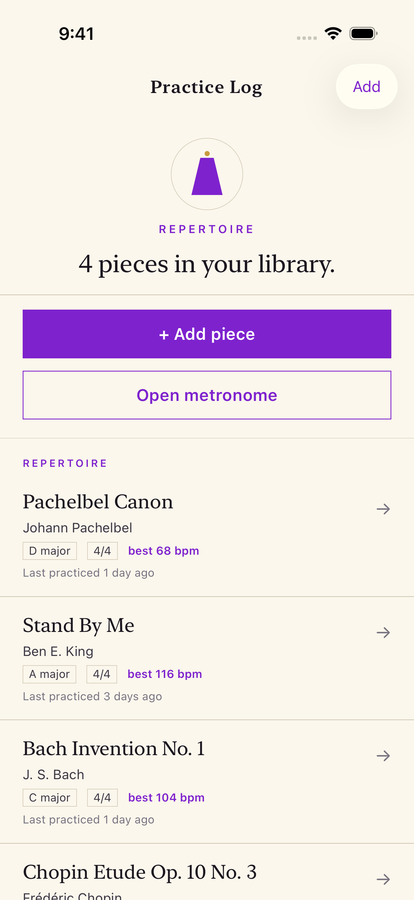Tap Pachelbel Canon 4/4 time tag

[102, 551]
